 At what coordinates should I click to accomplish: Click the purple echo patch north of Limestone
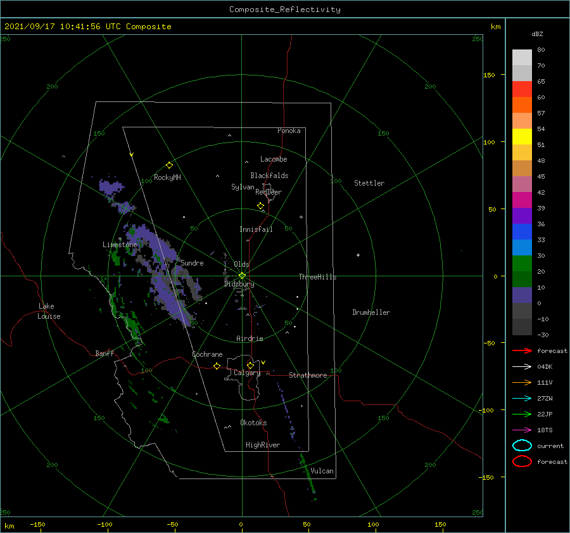pyautogui.click(x=111, y=187)
